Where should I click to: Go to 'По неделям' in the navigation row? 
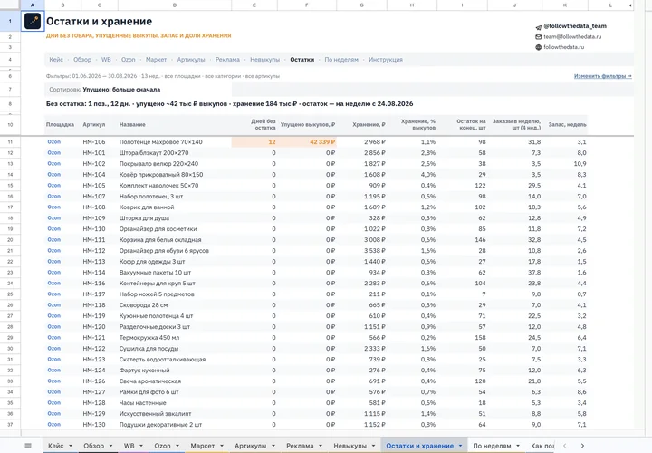(x=341, y=60)
